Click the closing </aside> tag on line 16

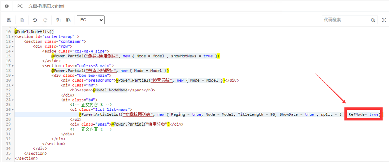pyautogui.click(x=51, y=61)
